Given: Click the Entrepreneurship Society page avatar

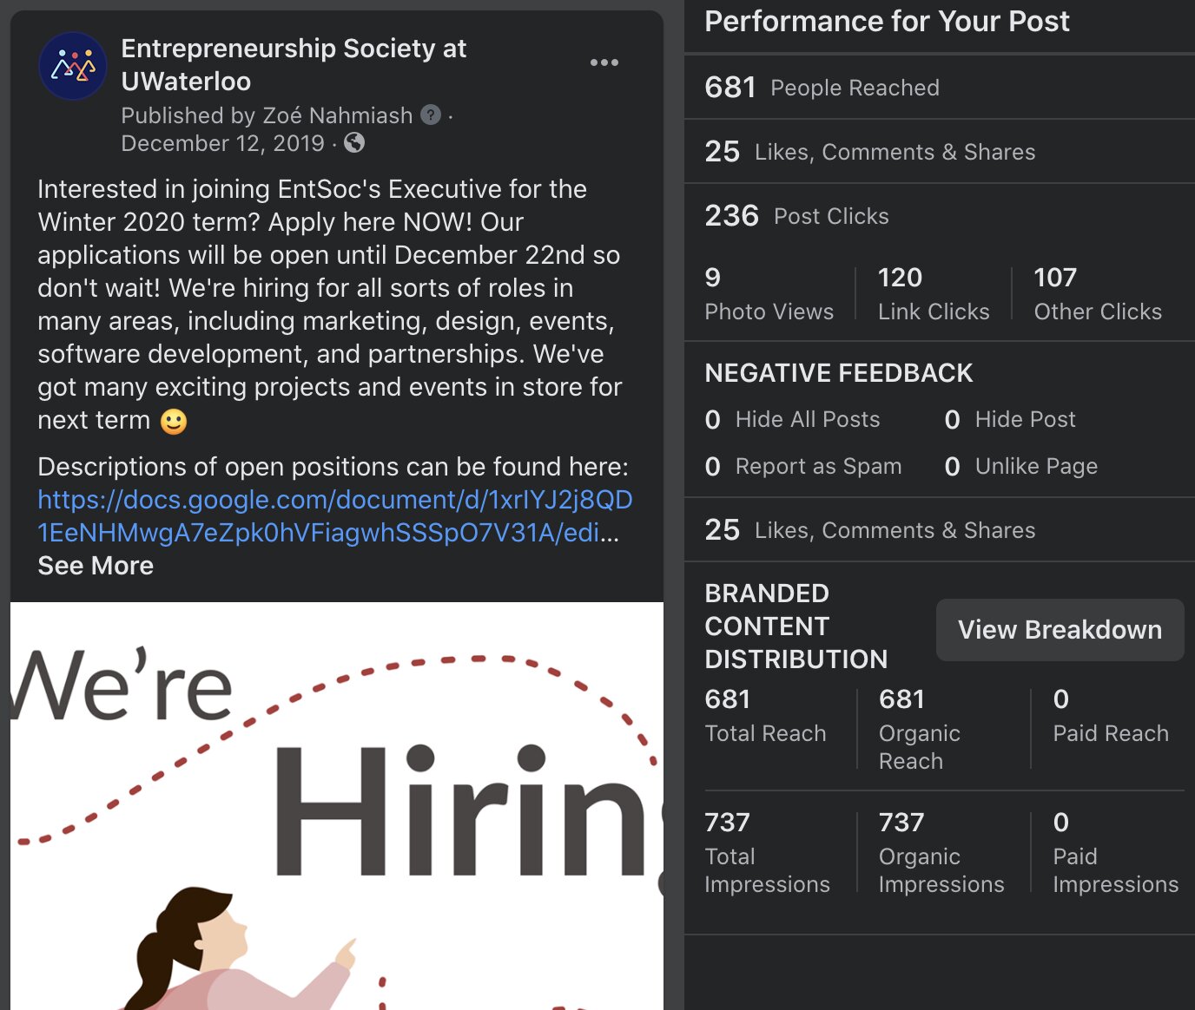Looking at the screenshot, I should point(73,66).
